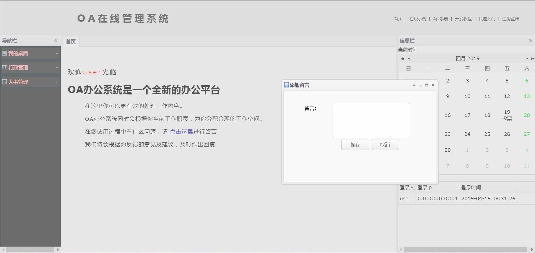Switch to the 首页 tab

[x=71, y=42]
